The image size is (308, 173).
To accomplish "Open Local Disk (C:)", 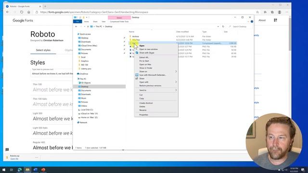I will [87, 110].
